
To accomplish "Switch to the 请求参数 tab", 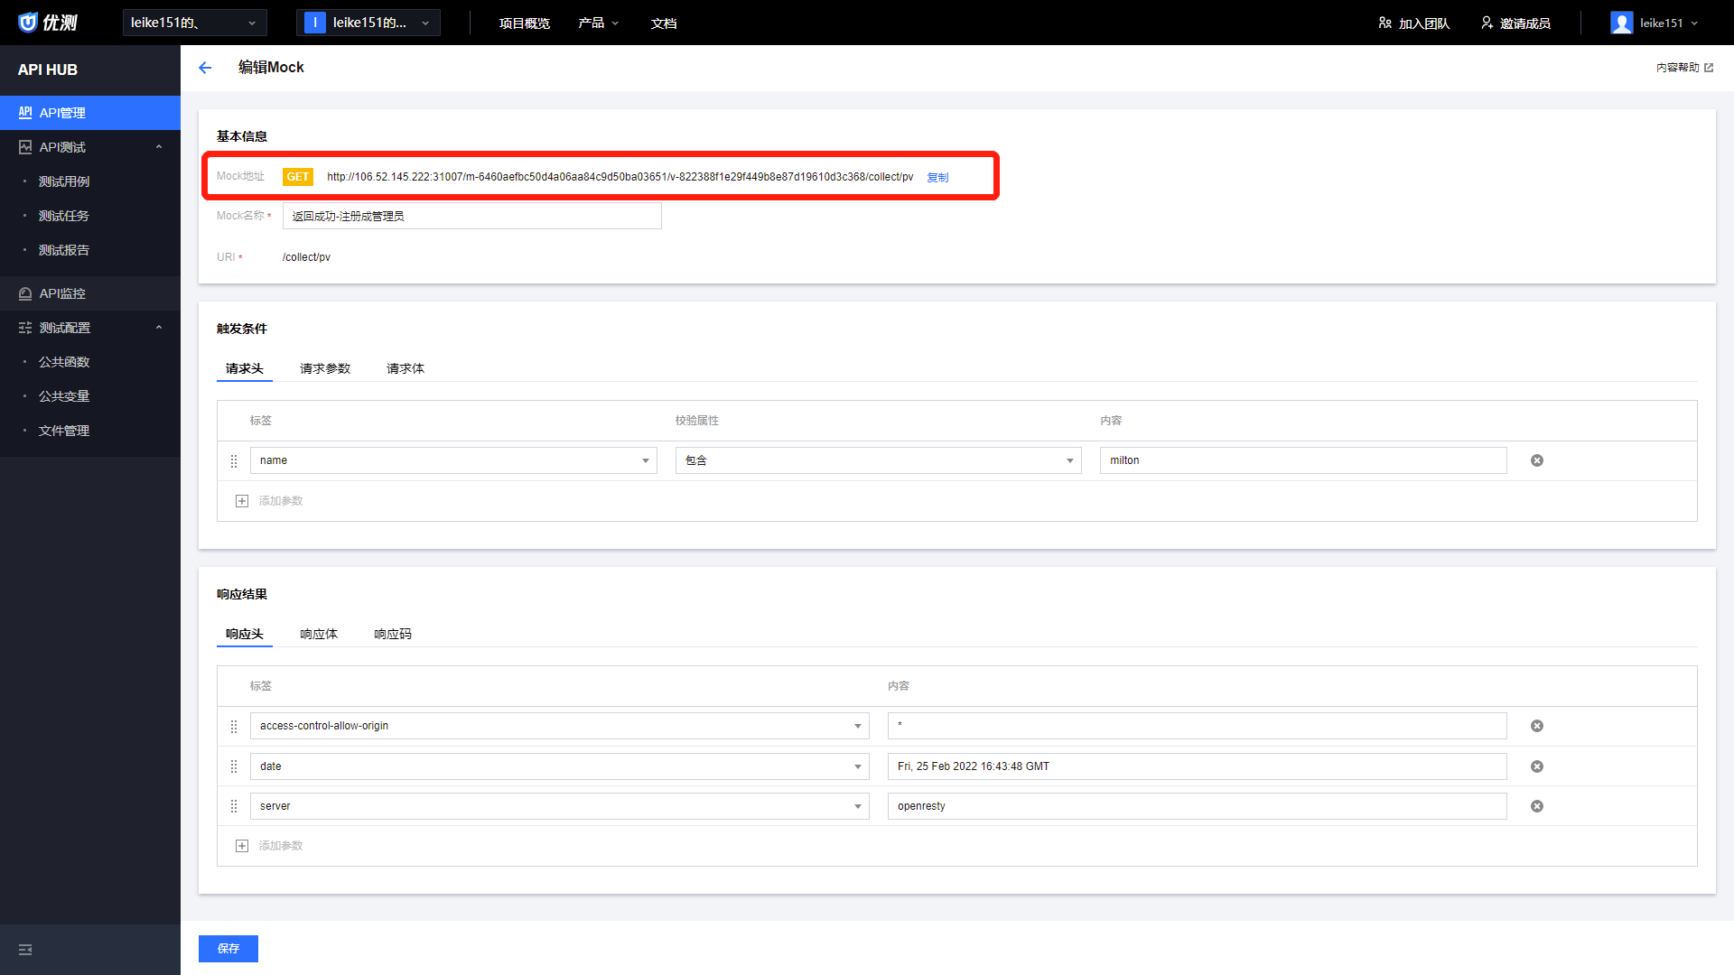I will pyautogui.click(x=325, y=368).
